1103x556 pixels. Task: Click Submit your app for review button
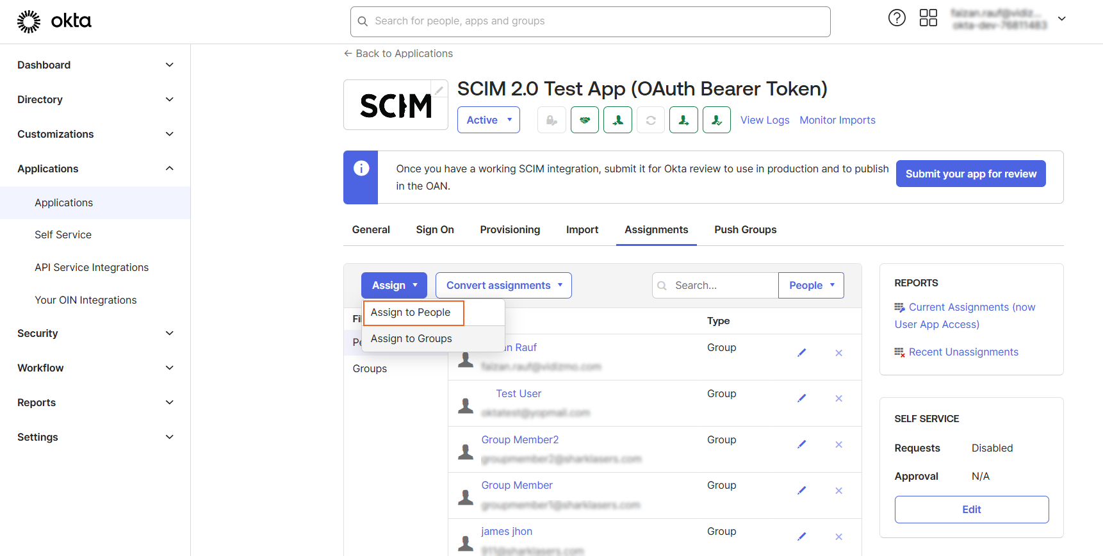tap(970, 174)
